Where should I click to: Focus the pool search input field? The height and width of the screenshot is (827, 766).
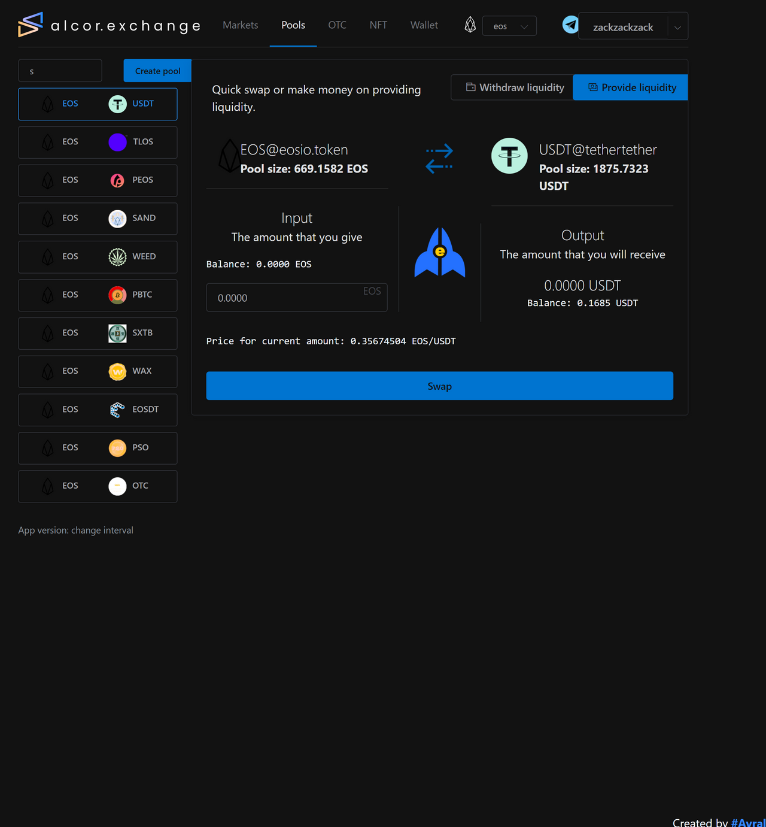click(60, 71)
